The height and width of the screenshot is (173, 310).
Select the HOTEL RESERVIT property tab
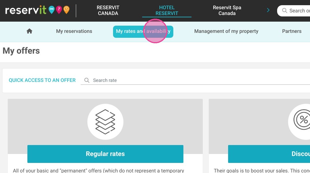pos(167,10)
